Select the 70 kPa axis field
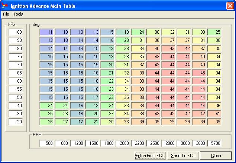Image resolution: width=236 pixels, height=163 pixels. tap(16, 65)
